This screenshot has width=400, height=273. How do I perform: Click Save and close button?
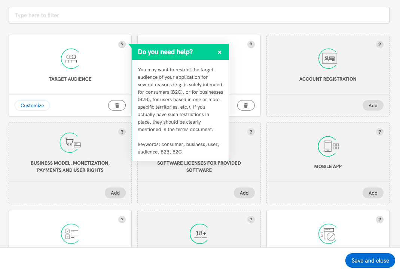[x=370, y=261]
